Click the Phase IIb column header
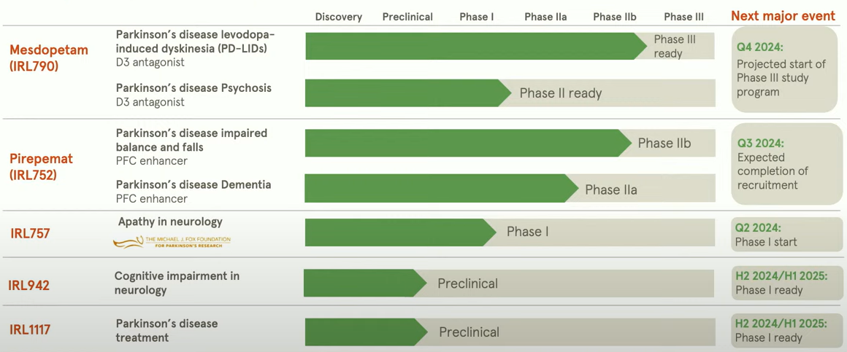Viewport: 847px width, 352px height. [x=615, y=17]
